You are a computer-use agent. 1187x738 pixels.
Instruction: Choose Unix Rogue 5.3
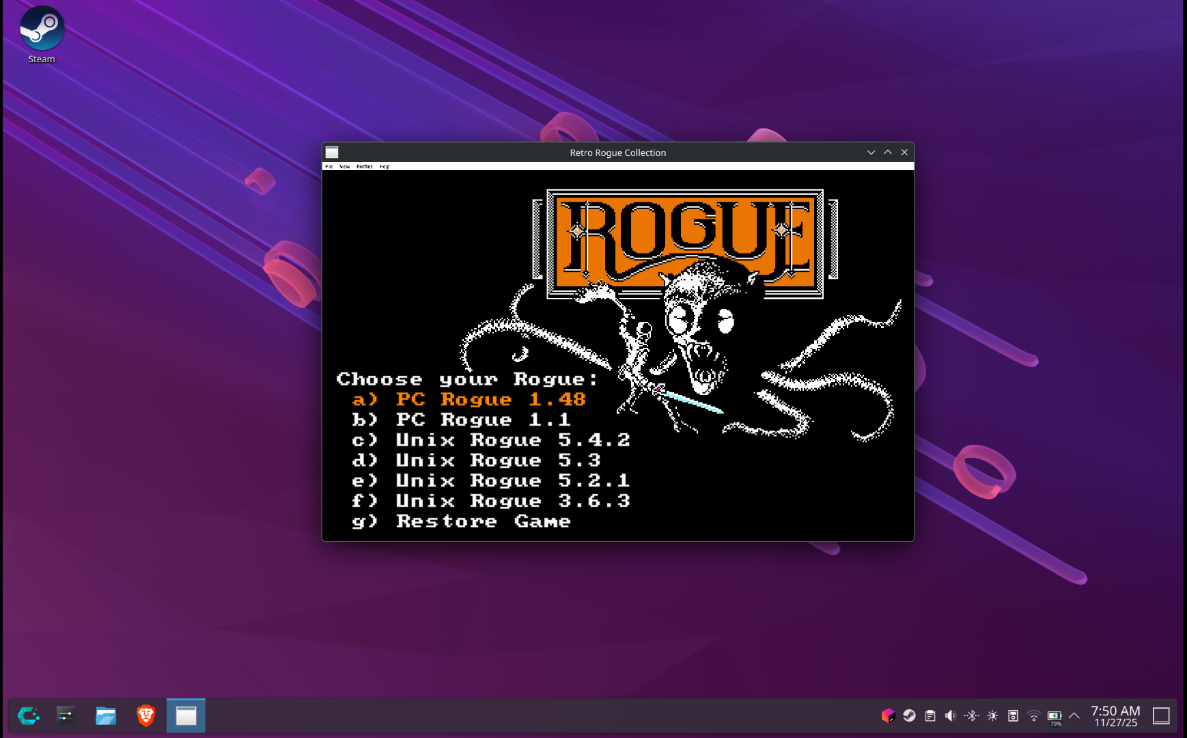(x=477, y=460)
